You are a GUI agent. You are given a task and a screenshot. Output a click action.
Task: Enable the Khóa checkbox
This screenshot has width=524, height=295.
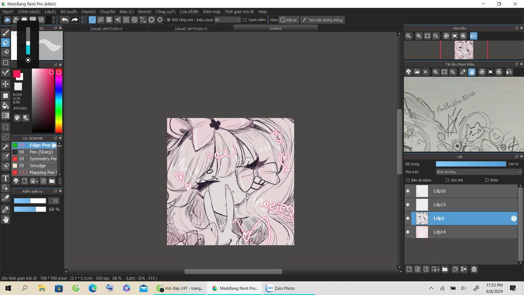(x=487, y=180)
